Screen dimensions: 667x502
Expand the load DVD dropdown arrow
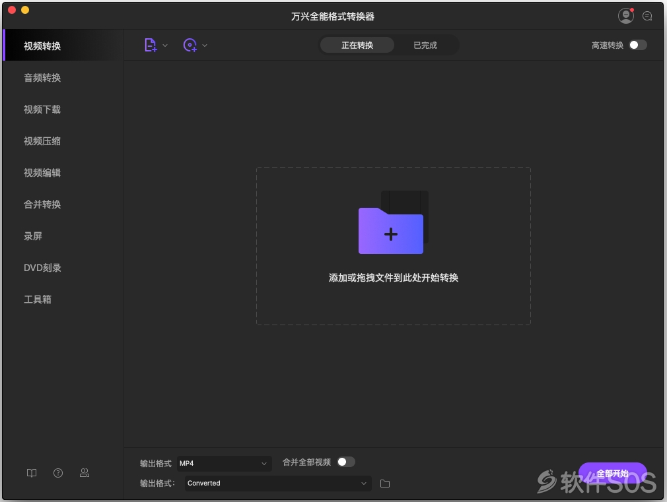click(x=205, y=46)
